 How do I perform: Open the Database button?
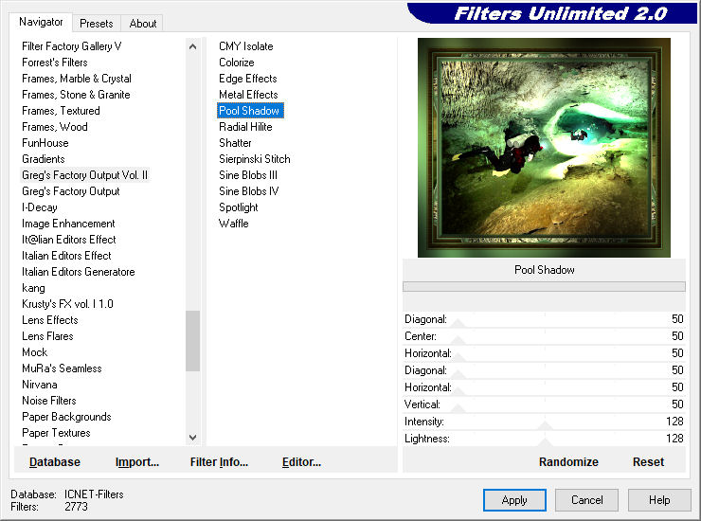[x=55, y=462]
